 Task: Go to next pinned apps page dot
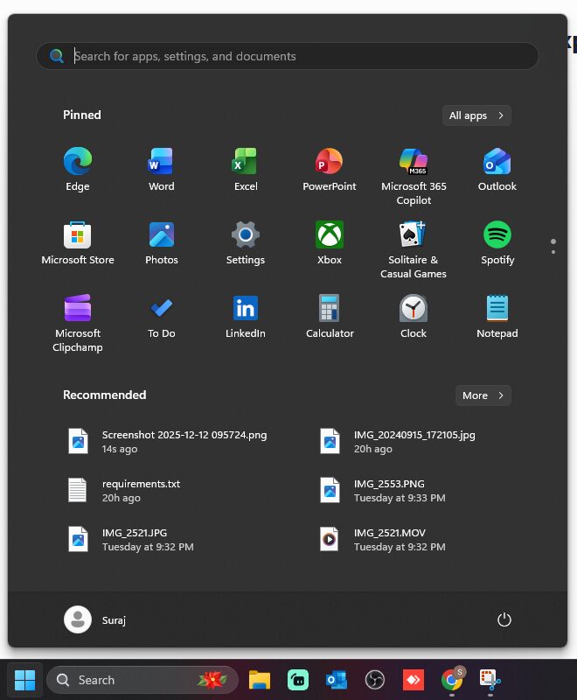pos(553,252)
